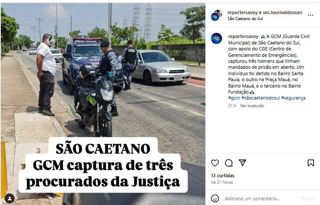Open stacked profile avatars in header
This screenshot has height=205, width=320.
click(216, 15)
